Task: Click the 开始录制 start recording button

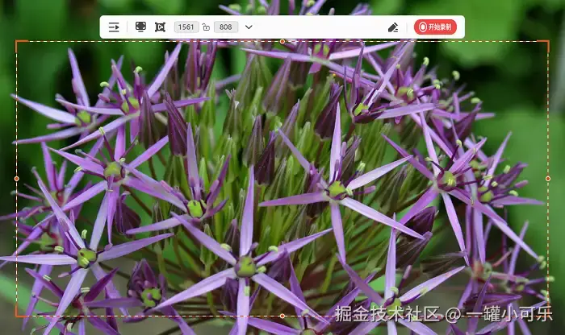Action: click(435, 27)
